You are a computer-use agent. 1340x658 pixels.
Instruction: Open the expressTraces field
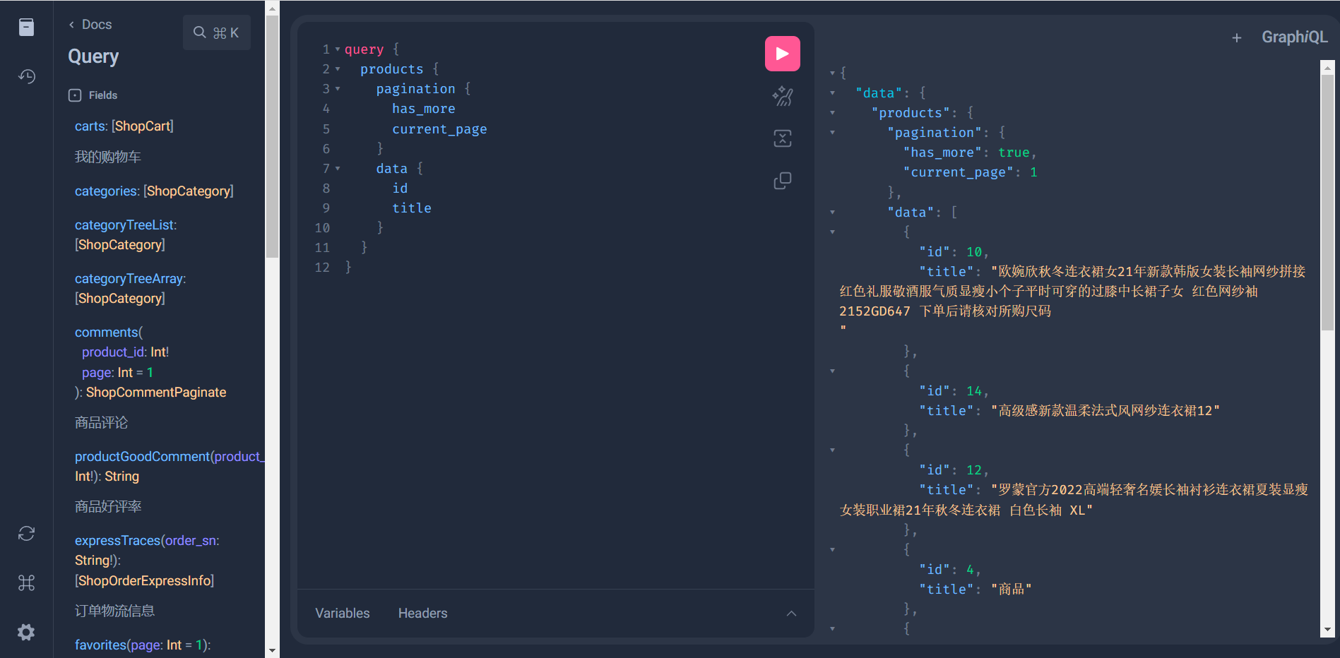tap(117, 541)
